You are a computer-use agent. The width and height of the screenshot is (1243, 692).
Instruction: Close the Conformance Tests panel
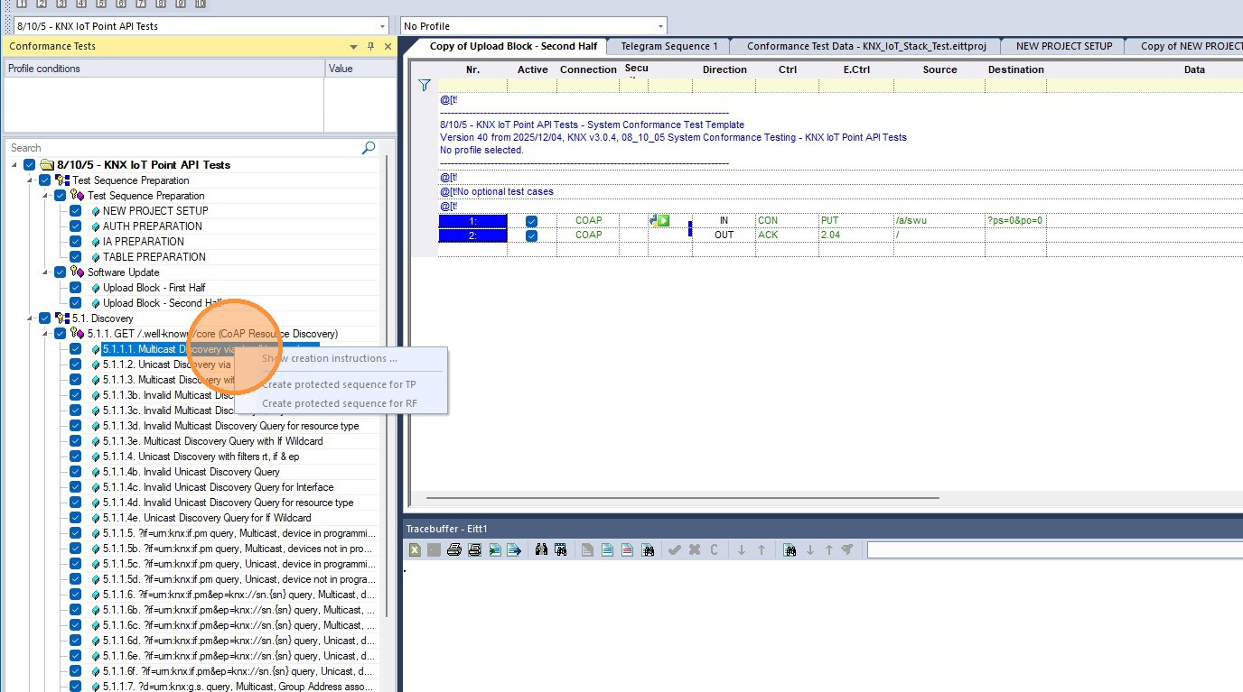point(388,46)
